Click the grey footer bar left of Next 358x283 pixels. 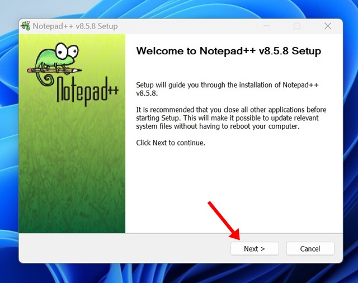[x=124, y=248]
